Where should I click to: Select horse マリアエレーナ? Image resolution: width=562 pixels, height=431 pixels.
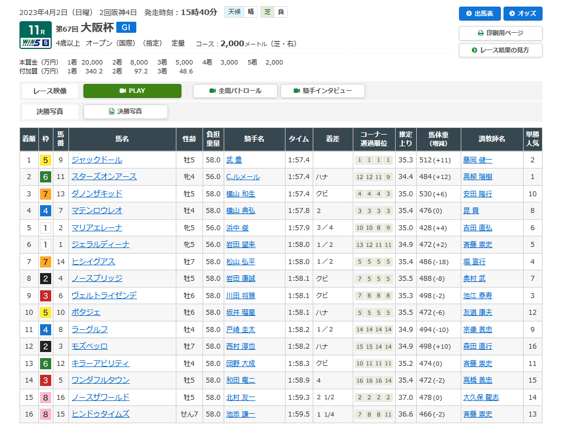(x=97, y=228)
